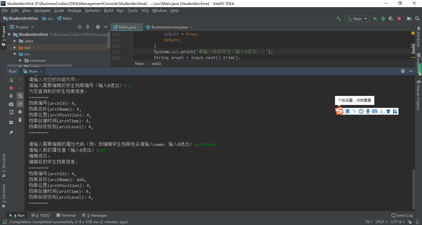Hide the Project panel with the minus icon
This screenshot has height=225, width=422.
point(106,27)
